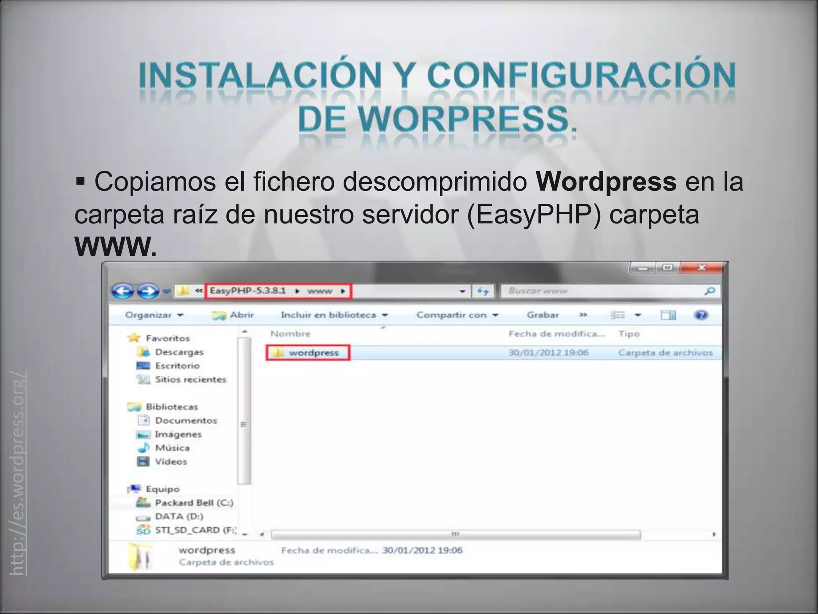The width and height of the screenshot is (818, 614).
Task: Open the Compartir con menu
Action: (x=458, y=315)
